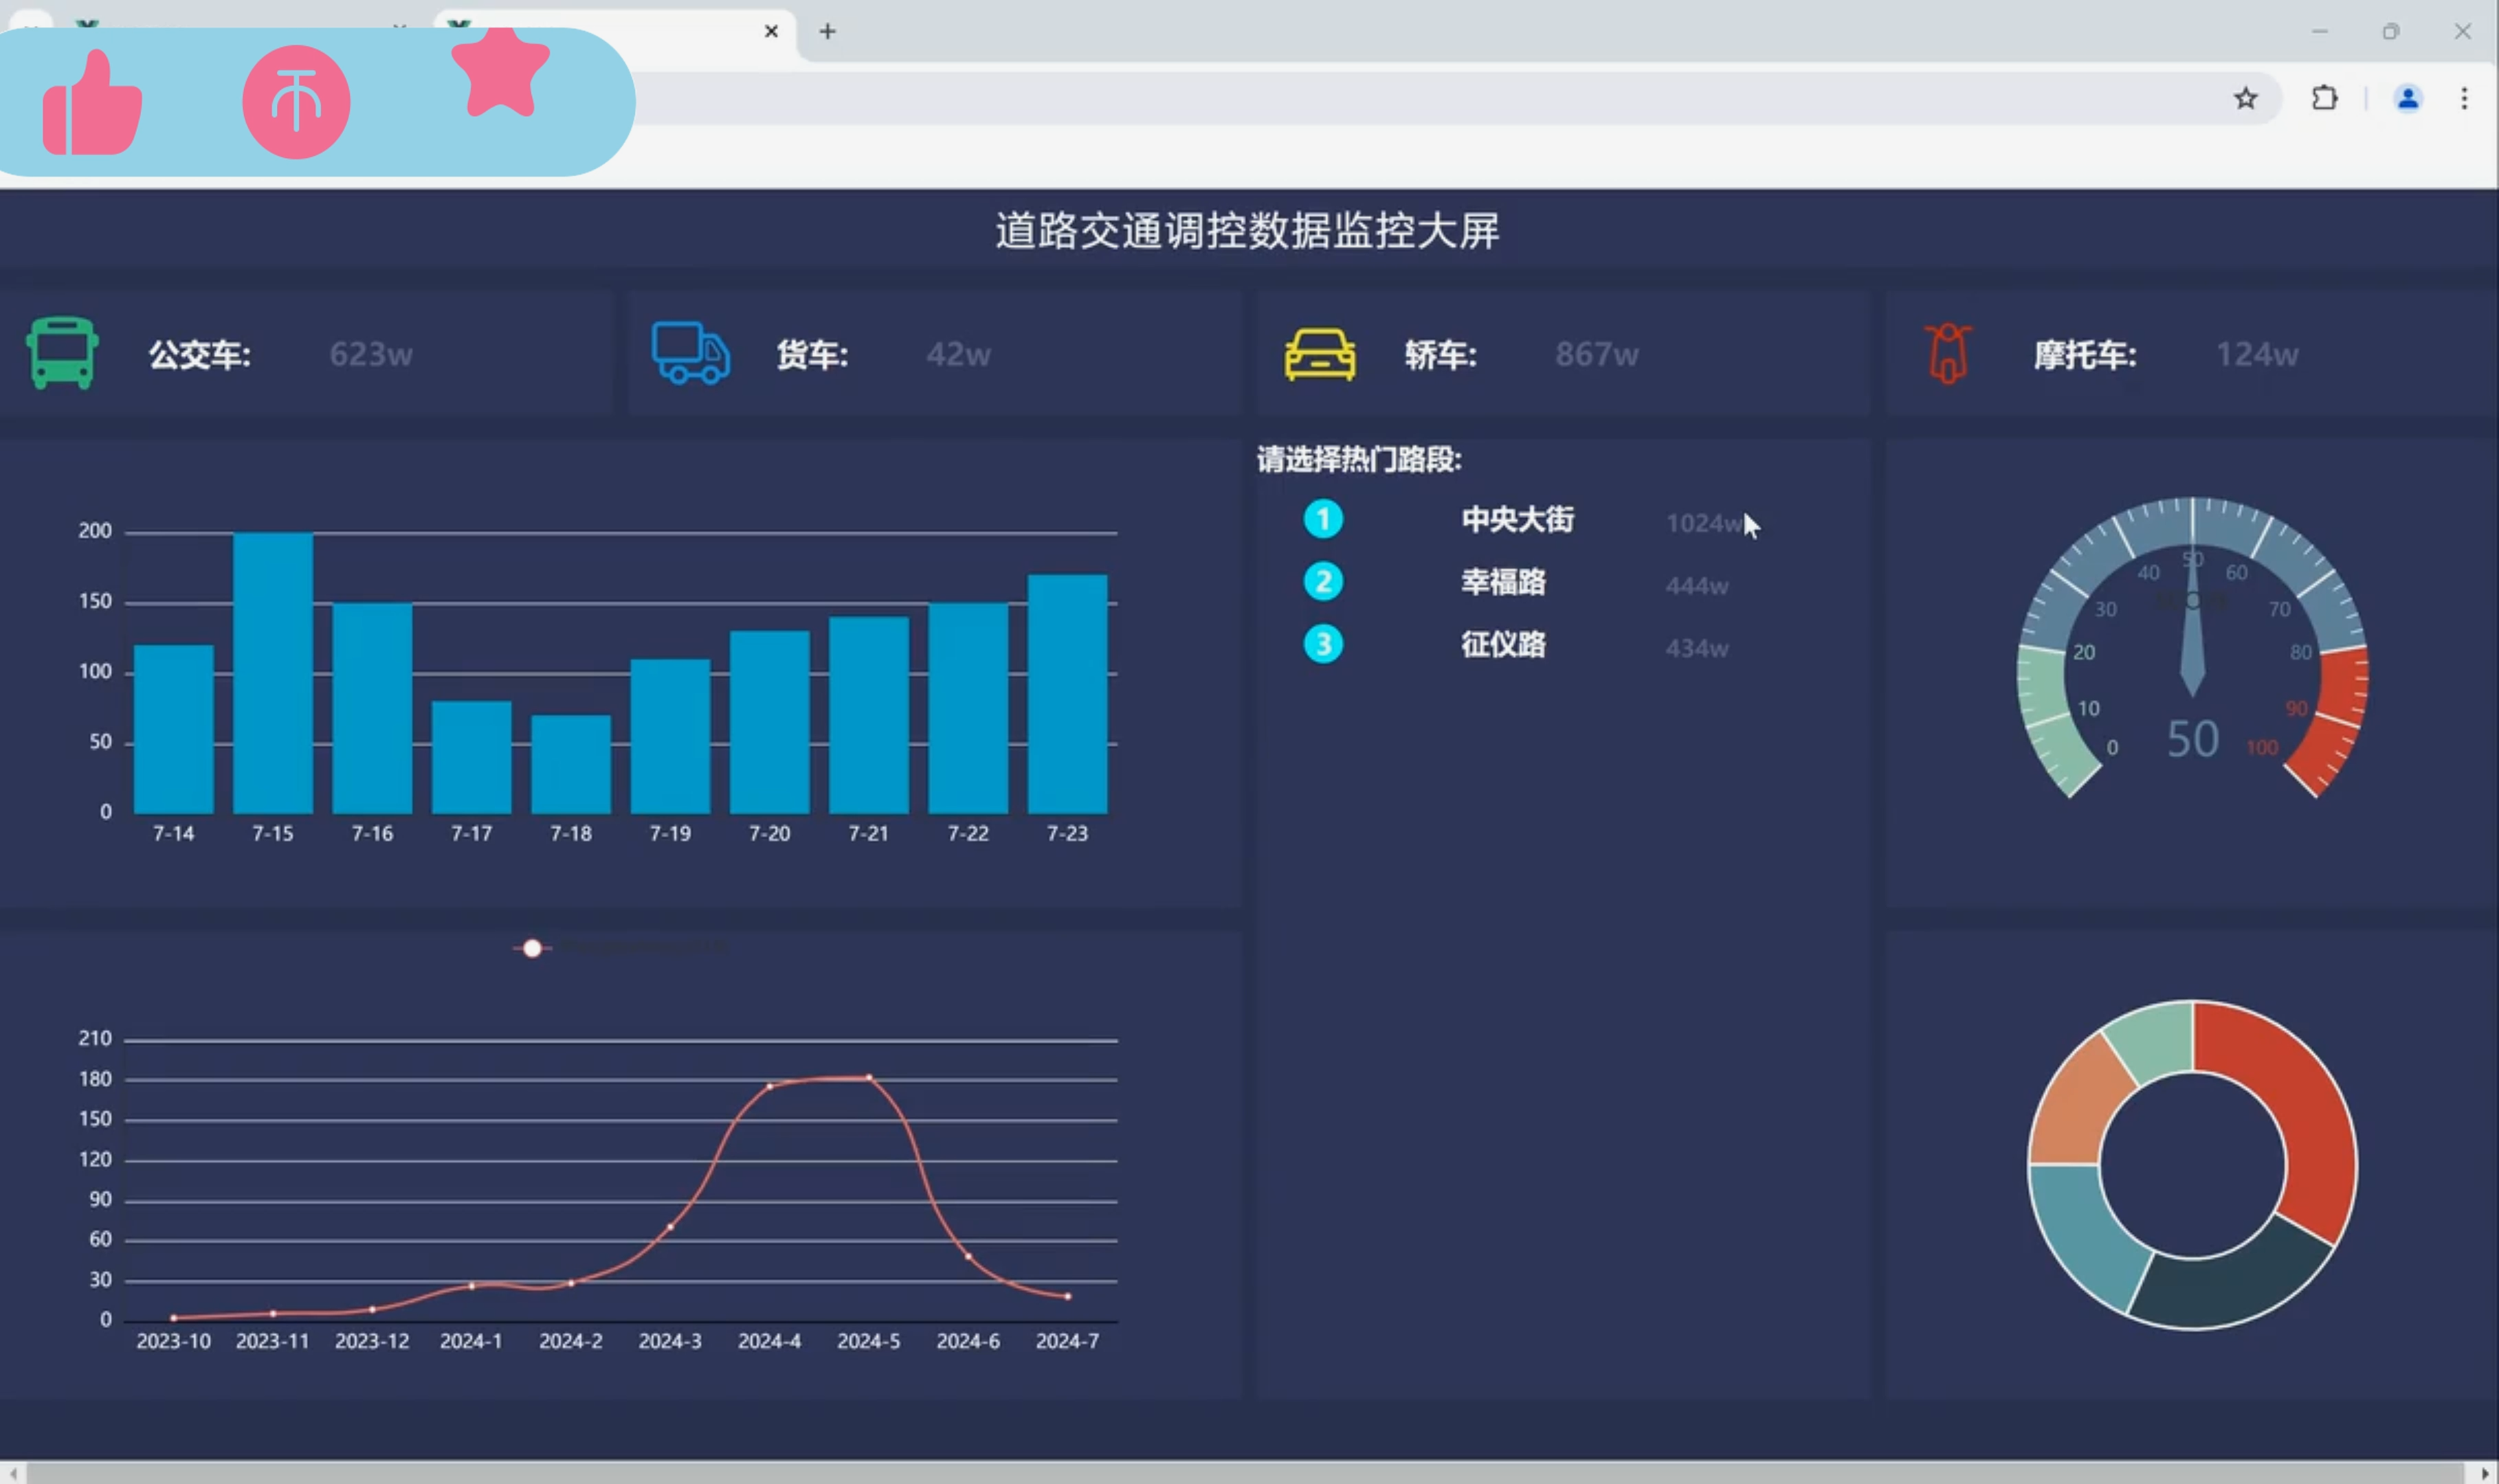
Task: Click the green bus icon
Action: [x=62, y=353]
